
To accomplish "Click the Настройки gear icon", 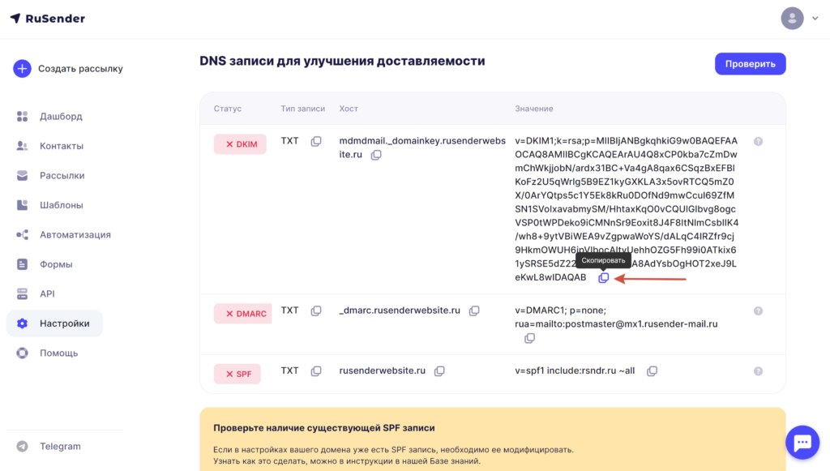I will pos(22,323).
